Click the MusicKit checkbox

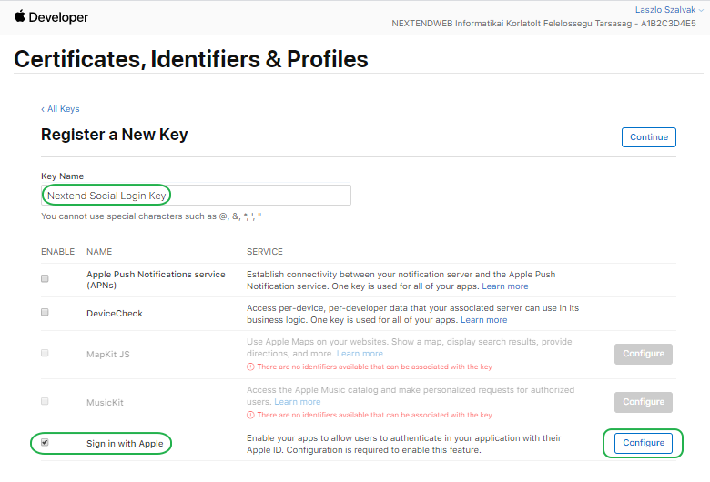click(45, 400)
